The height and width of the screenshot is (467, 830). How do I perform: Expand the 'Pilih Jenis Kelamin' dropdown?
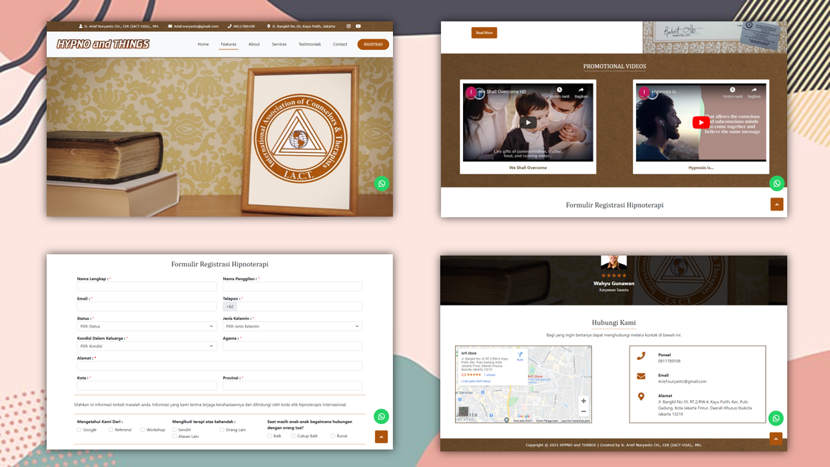click(x=292, y=326)
